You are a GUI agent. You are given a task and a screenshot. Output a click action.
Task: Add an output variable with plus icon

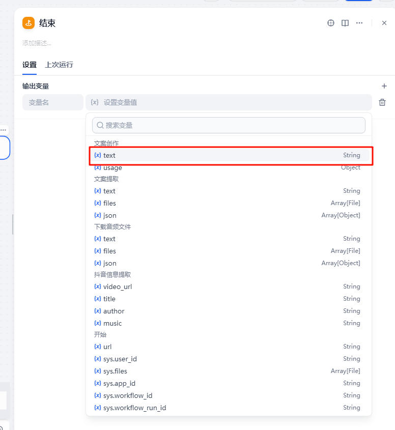(x=384, y=86)
